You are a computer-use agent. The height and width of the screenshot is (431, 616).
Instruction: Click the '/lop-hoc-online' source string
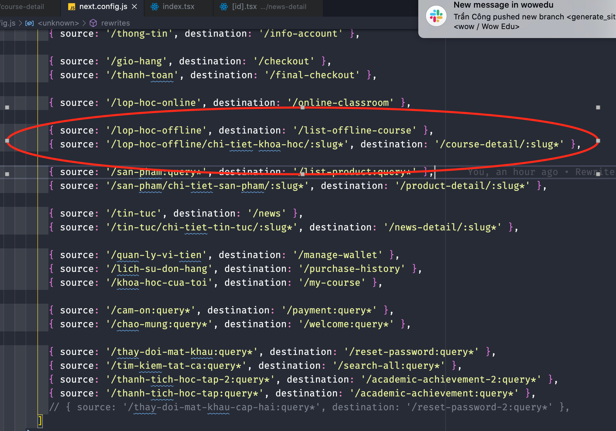[153, 103]
